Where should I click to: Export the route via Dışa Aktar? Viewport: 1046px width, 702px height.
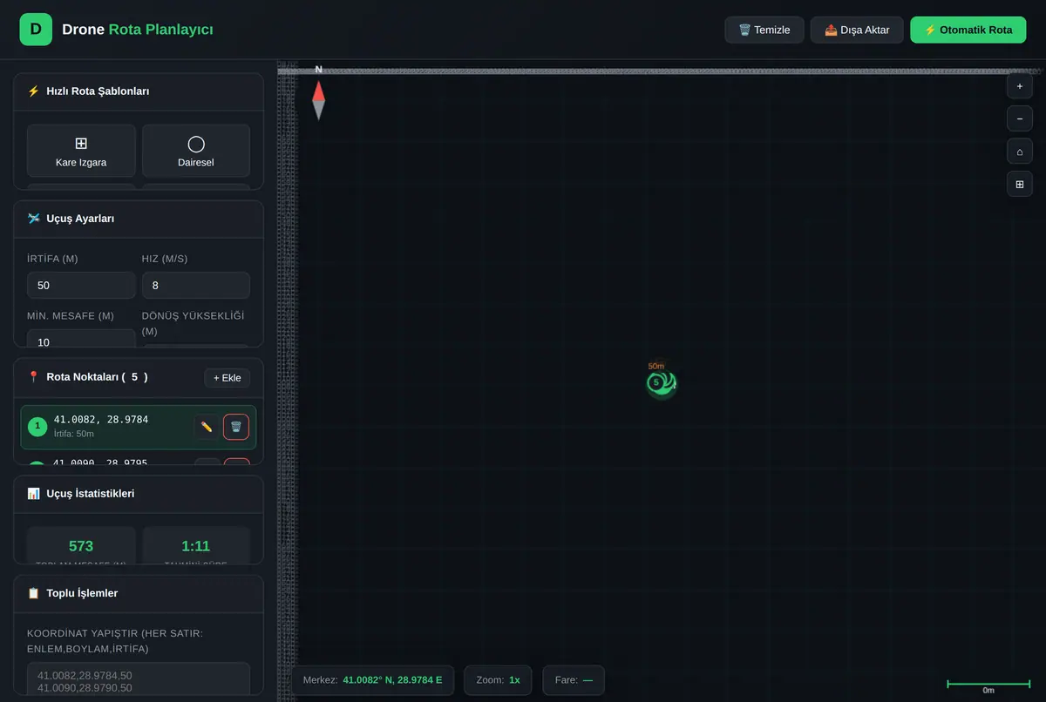(857, 30)
